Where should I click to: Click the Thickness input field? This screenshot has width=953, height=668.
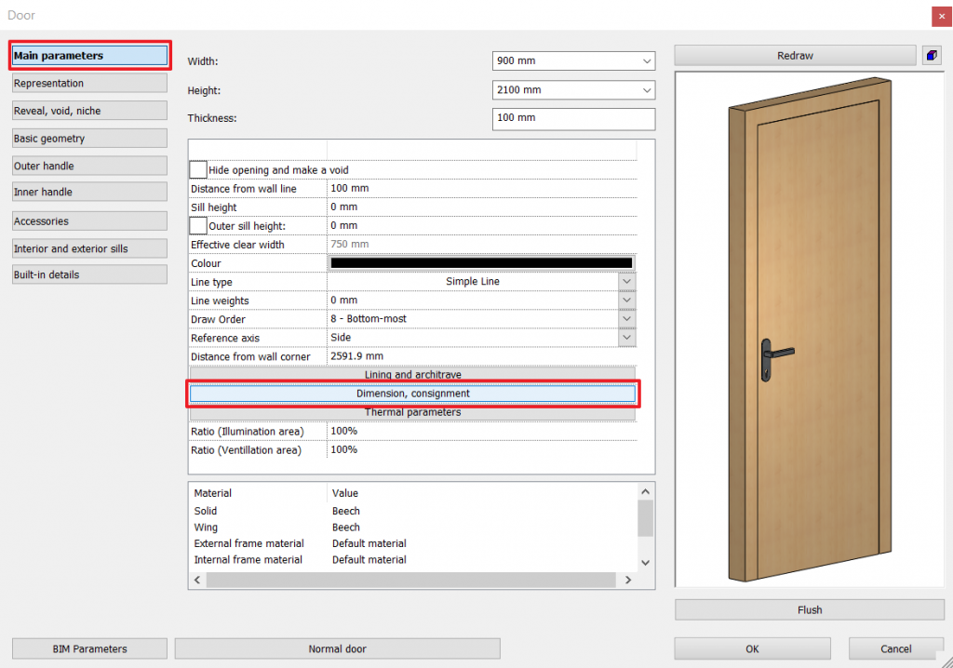pos(573,119)
